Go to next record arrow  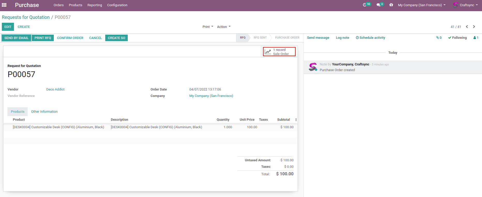(474, 27)
